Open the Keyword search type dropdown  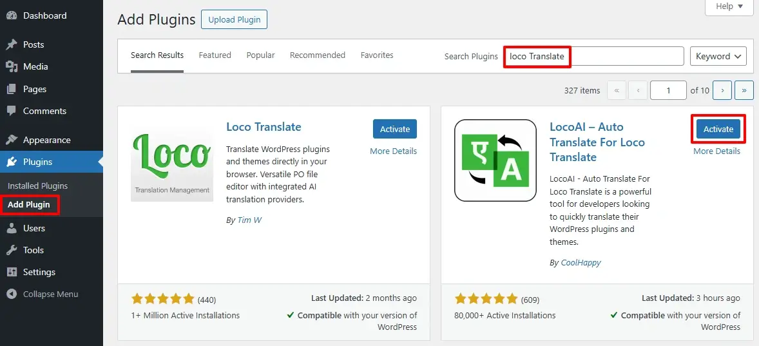pyautogui.click(x=718, y=56)
